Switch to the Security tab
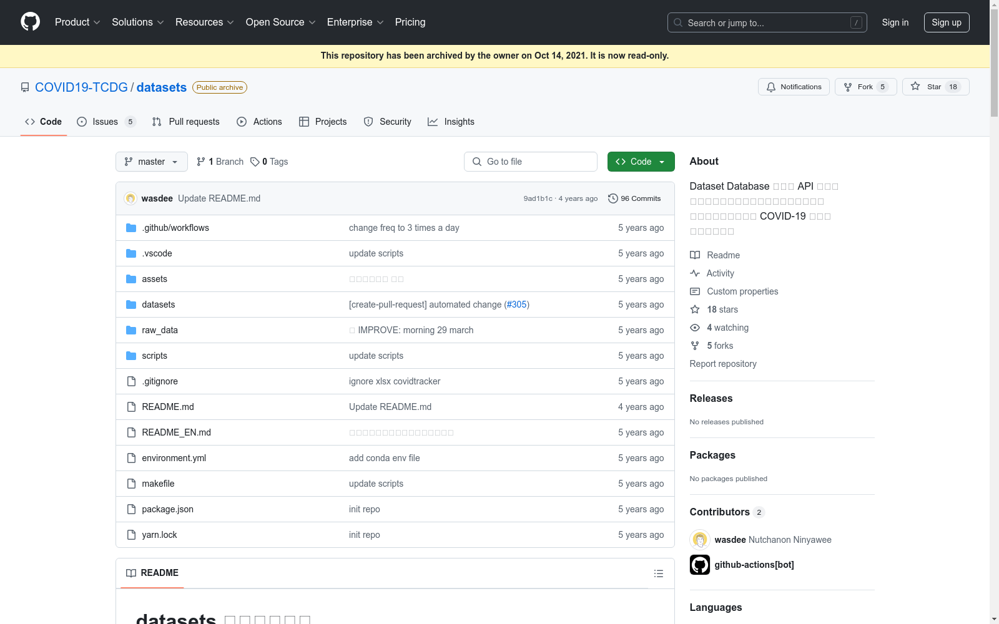The width and height of the screenshot is (999, 624). click(388, 122)
